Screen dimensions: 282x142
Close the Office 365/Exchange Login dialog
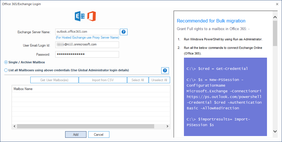[277, 4]
